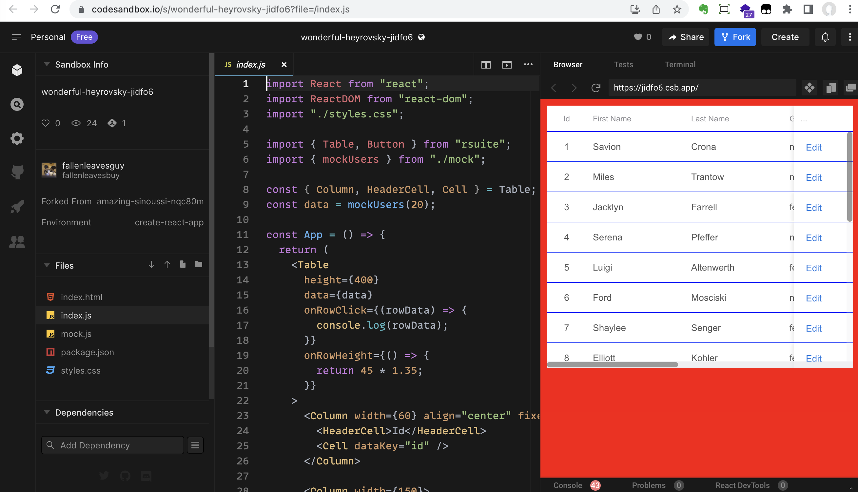Open notifications bell
The image size is (858, 492).
[x=825, y=37]
